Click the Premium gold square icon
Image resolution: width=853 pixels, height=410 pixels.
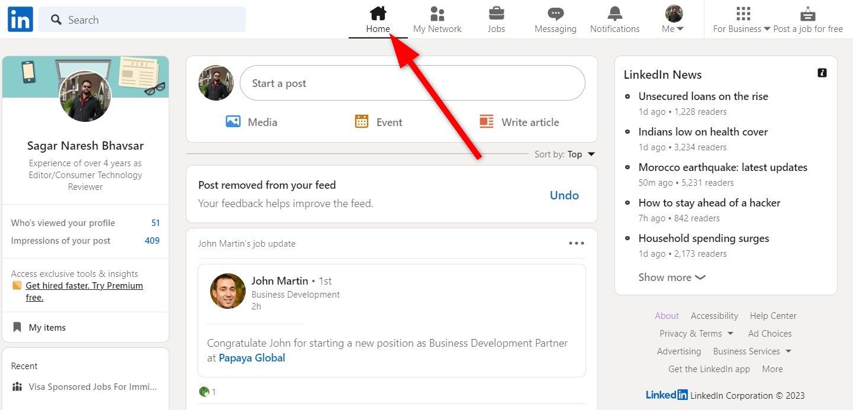17,286
